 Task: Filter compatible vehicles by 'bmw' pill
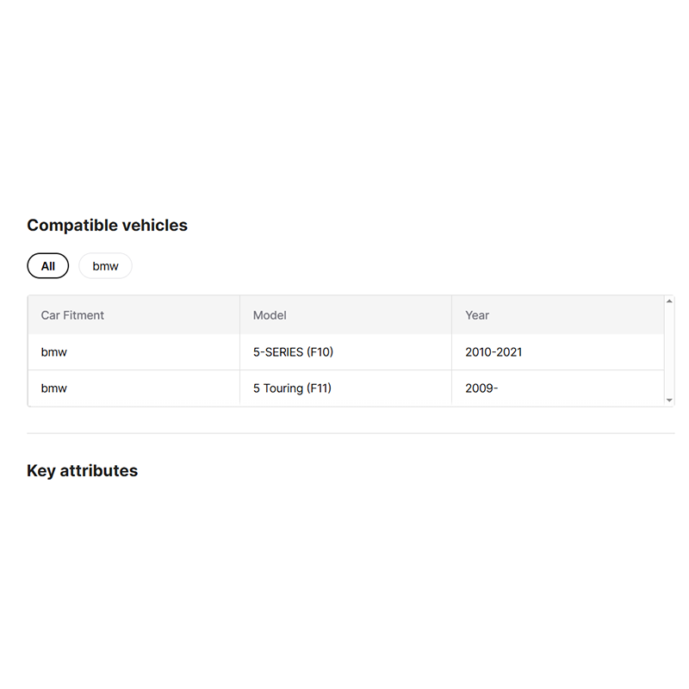tap(105, 266)
